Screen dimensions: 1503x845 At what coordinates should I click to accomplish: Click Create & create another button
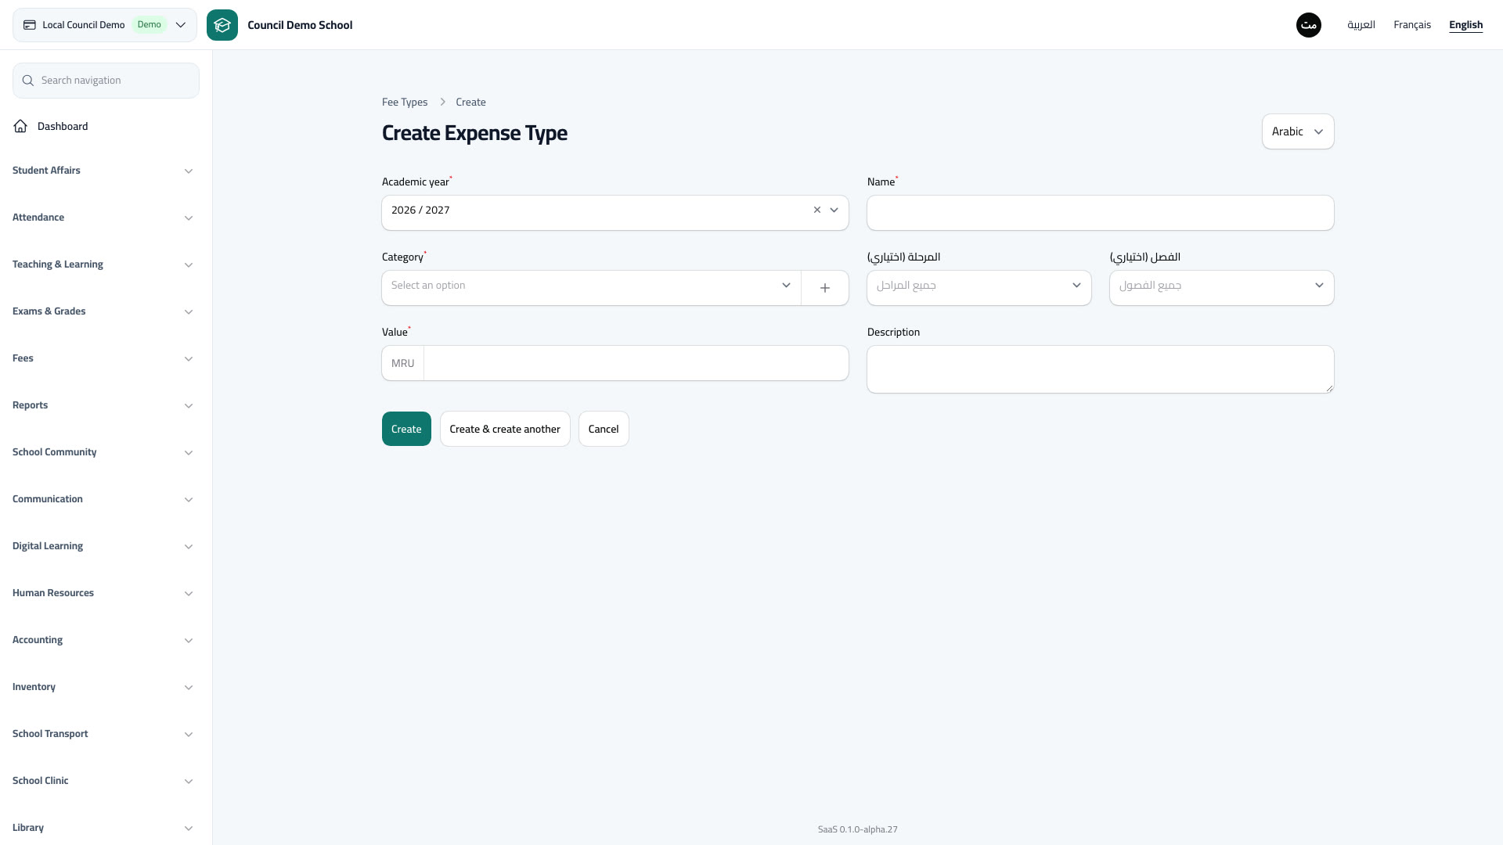point(505,429)
